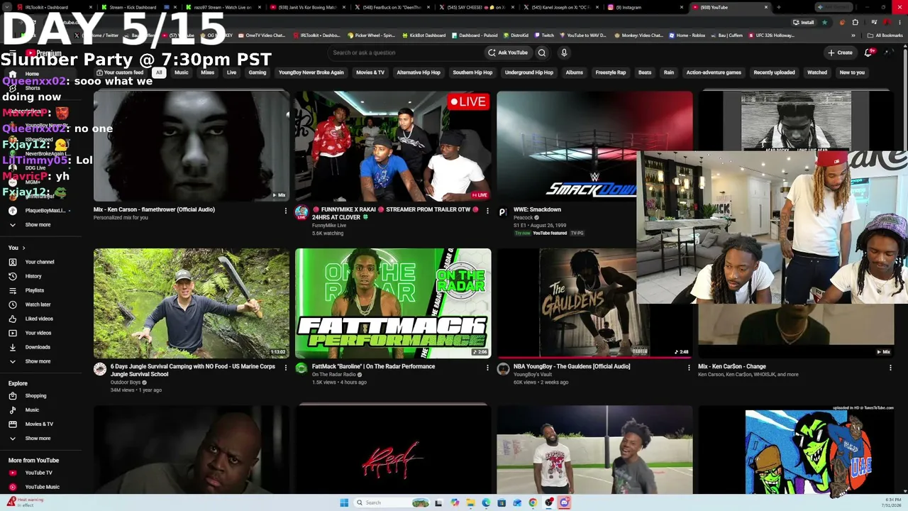The height and width of the screenshot is (511, 908).
Task: Open the Outdoor Boys channel avatar
Action: (100, 369)
